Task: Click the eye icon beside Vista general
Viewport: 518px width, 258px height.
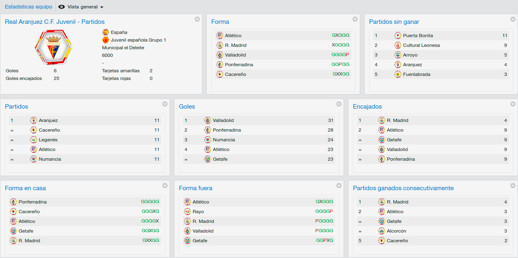Action: pos(62,7)
